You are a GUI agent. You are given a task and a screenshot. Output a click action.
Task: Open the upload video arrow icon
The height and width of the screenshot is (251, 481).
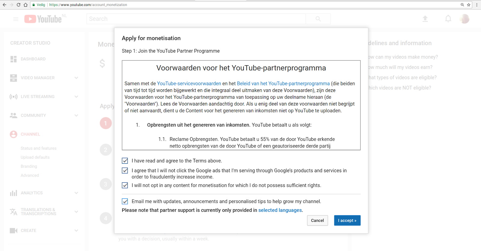[425, 19]
